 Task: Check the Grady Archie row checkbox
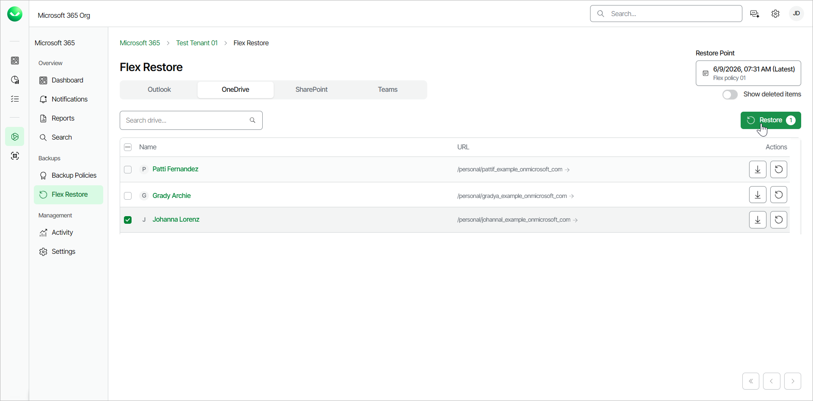tap(128, 196)
